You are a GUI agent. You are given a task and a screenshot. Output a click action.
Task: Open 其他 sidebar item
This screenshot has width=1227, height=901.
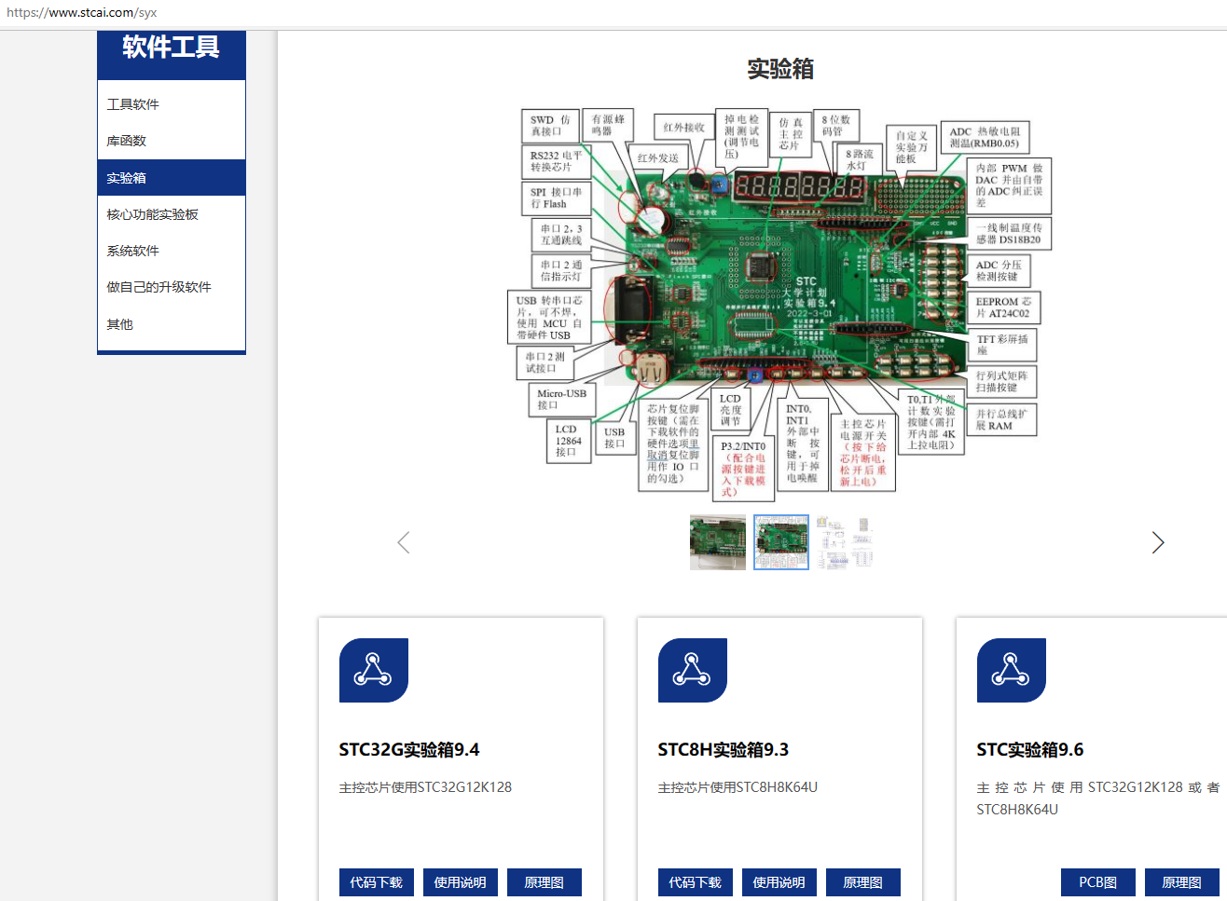pos(172,324)
